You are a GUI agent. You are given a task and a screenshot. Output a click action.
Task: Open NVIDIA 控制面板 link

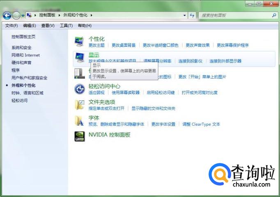(110, 135)
